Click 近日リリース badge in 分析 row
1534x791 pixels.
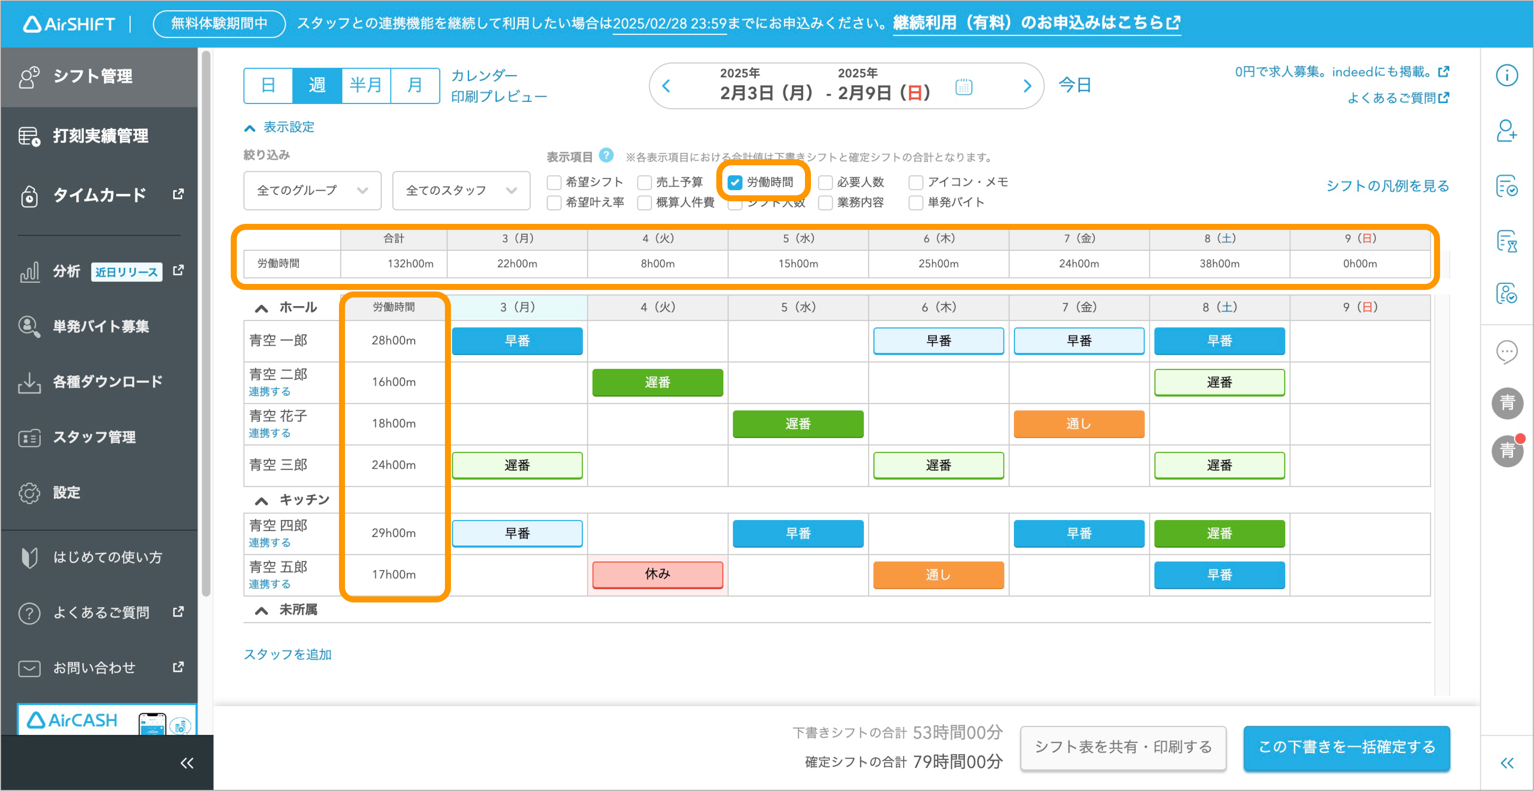[x=126, y=272]
